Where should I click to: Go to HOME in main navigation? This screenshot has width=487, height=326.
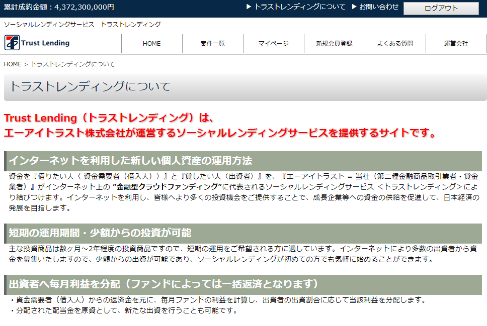[151, 44]
